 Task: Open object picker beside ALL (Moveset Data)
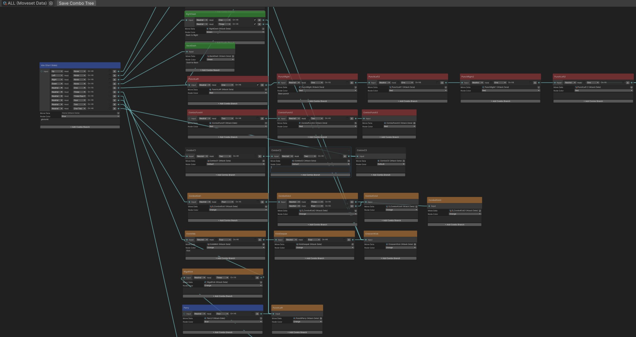(51, 3)
